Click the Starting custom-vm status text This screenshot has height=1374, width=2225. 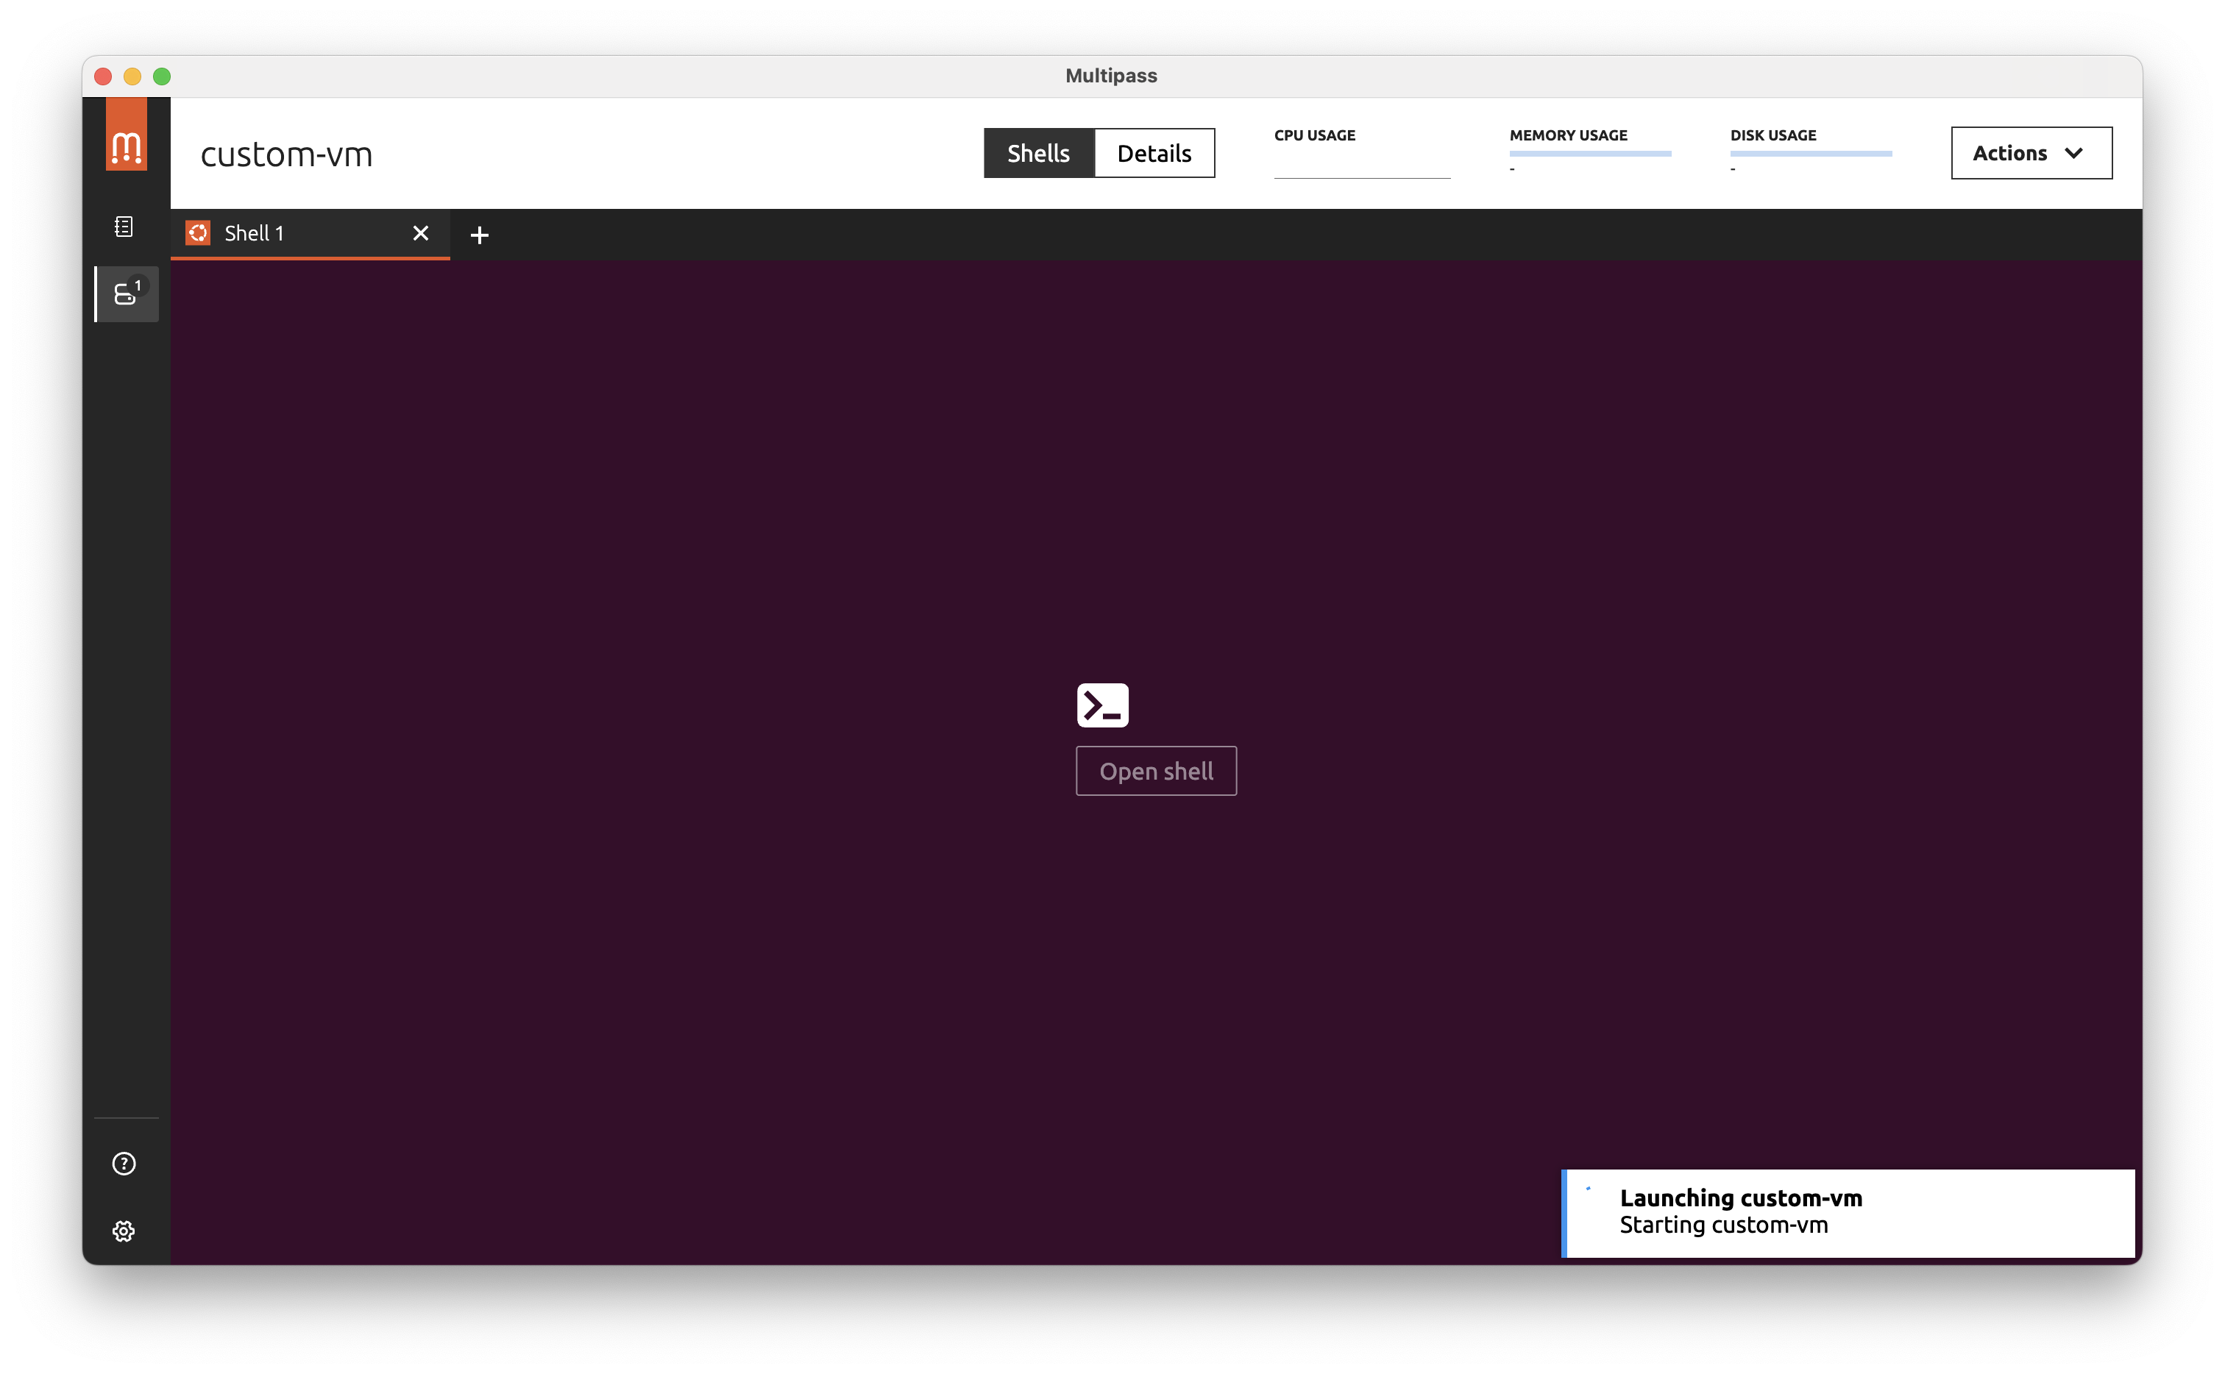[x=1724, y=1225]
